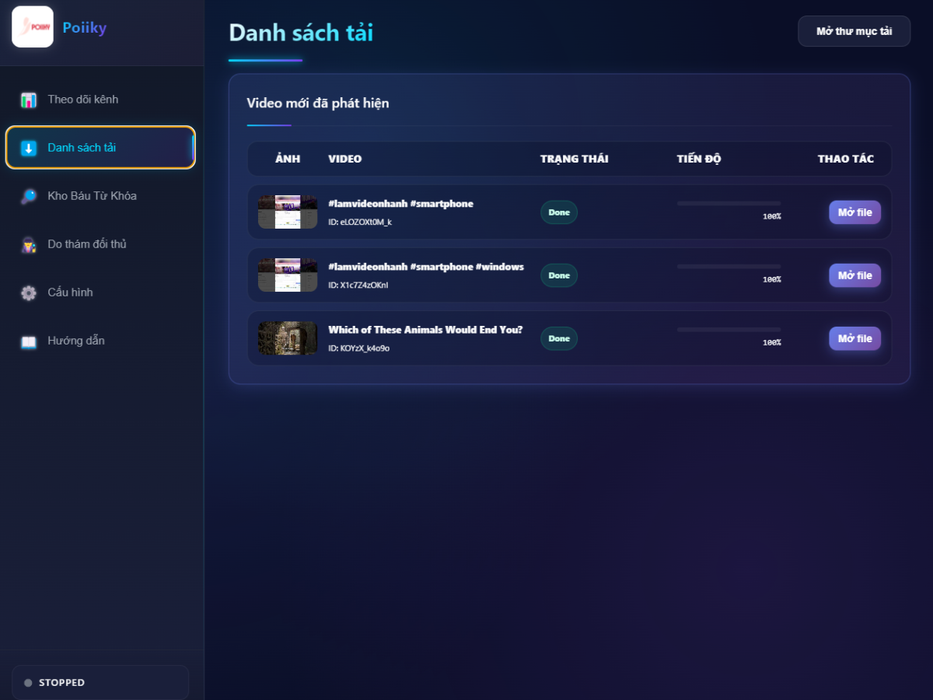This screenshot has width=933, height=700.
Task: Click the Danh sách tải download icon
Action: 29,148
